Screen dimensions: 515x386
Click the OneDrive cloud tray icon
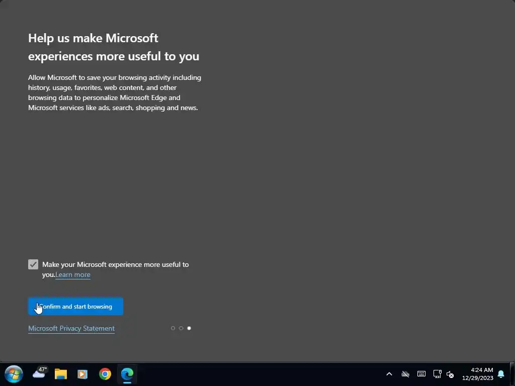[x=405, y=374]
